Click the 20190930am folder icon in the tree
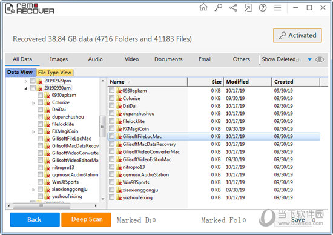Screen dimensions: 333x235 pyautogui.click(x=39, y=88)
